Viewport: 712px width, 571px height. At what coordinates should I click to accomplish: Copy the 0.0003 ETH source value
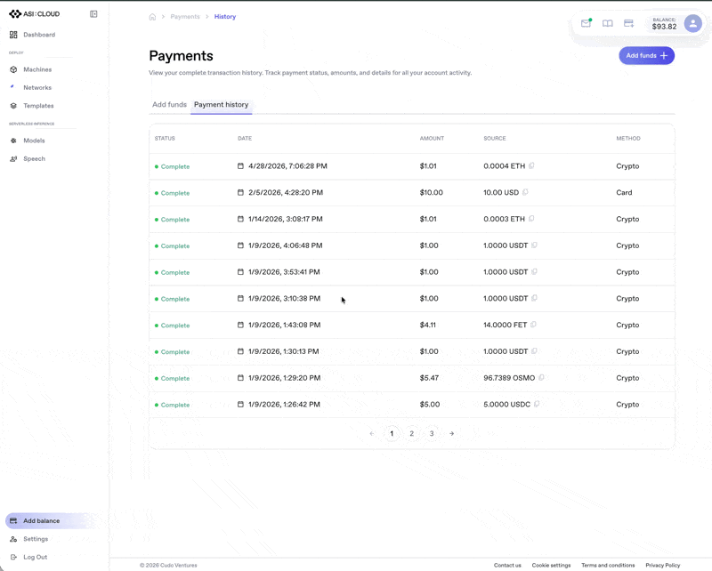click(531, 218)
